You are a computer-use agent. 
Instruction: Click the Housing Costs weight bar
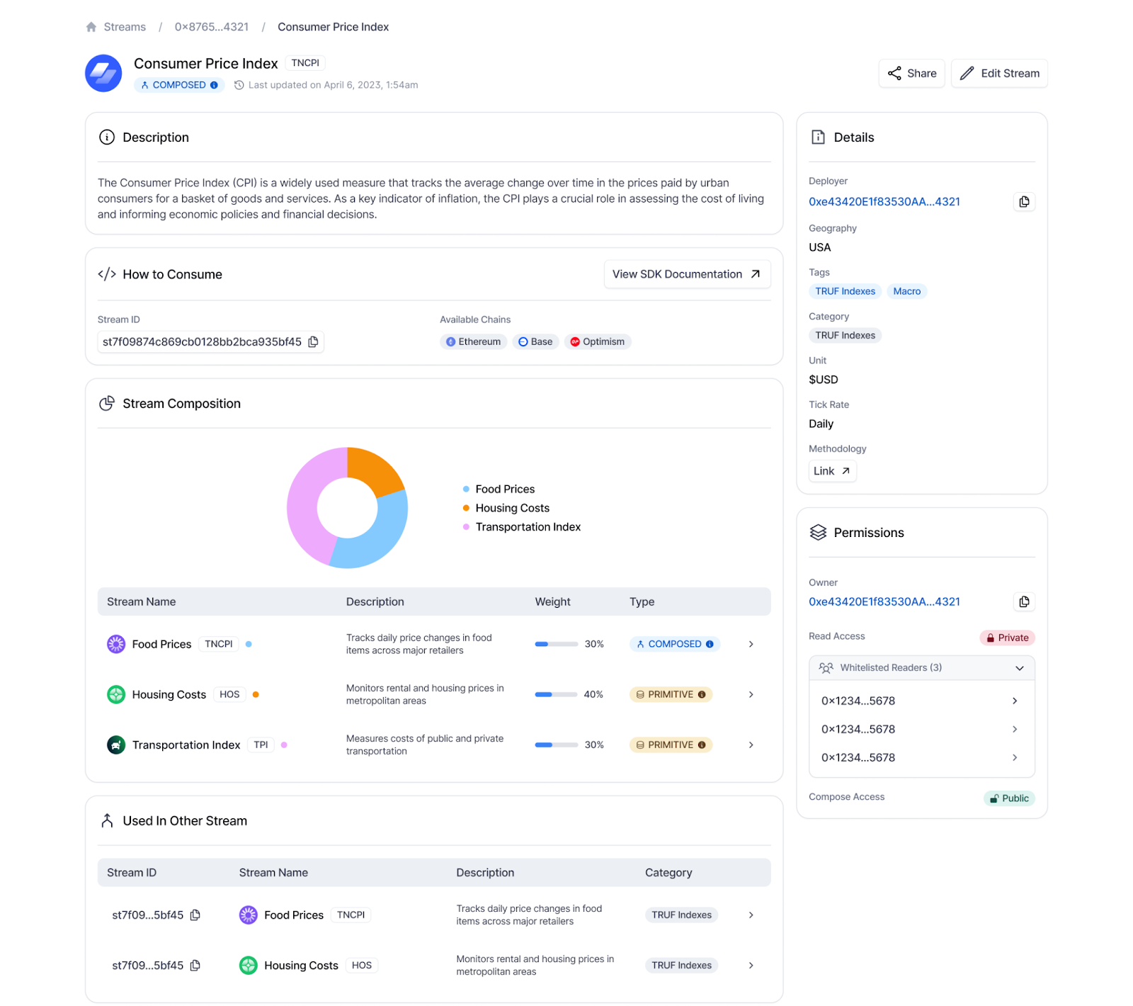pyautogui.click(x=556, y=695)
